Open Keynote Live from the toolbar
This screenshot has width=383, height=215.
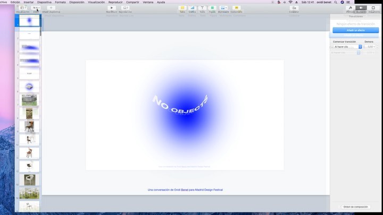pyautogui.click(x=126, y=8)
